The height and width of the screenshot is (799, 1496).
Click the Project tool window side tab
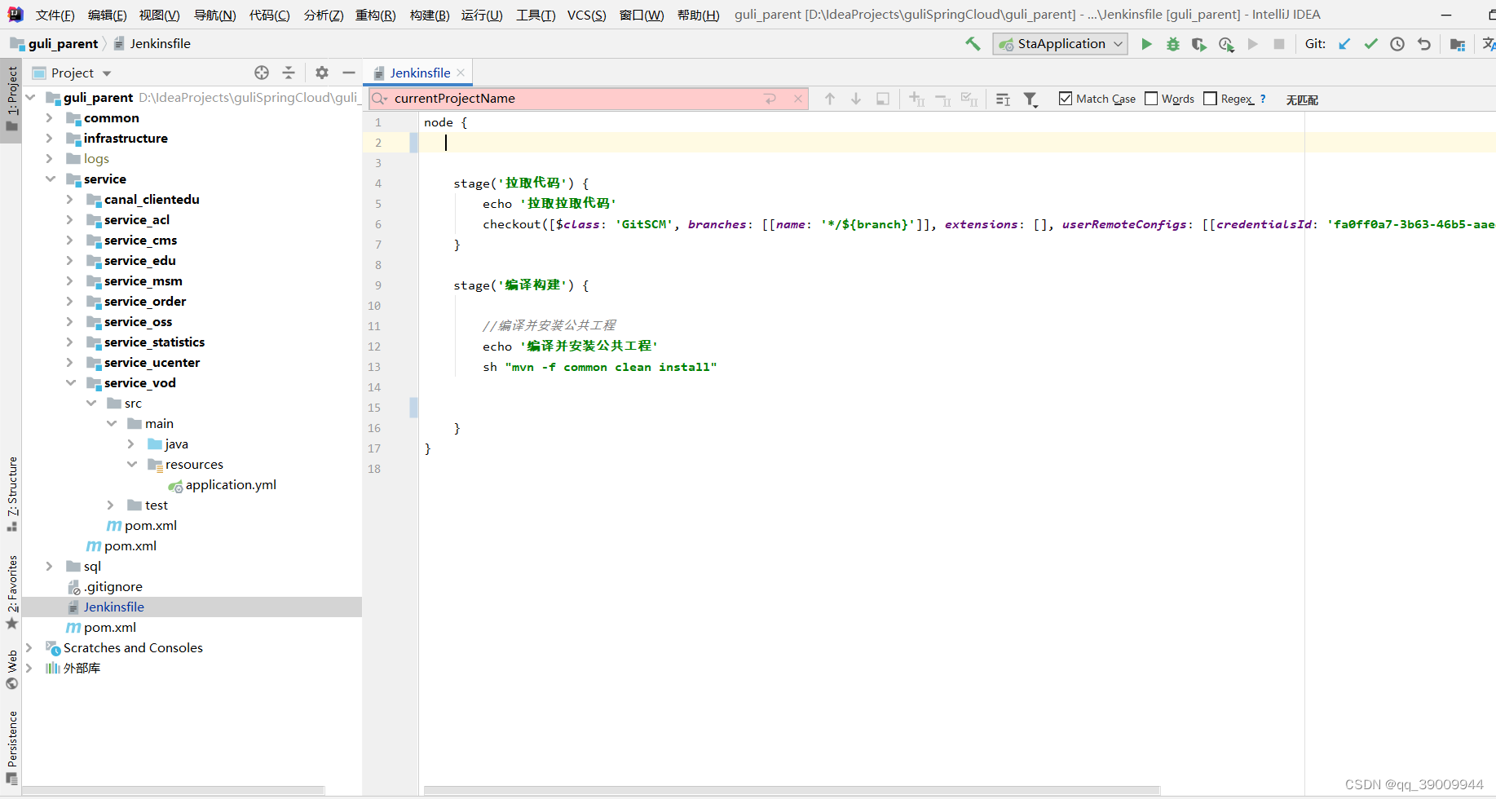coord(11,100)
